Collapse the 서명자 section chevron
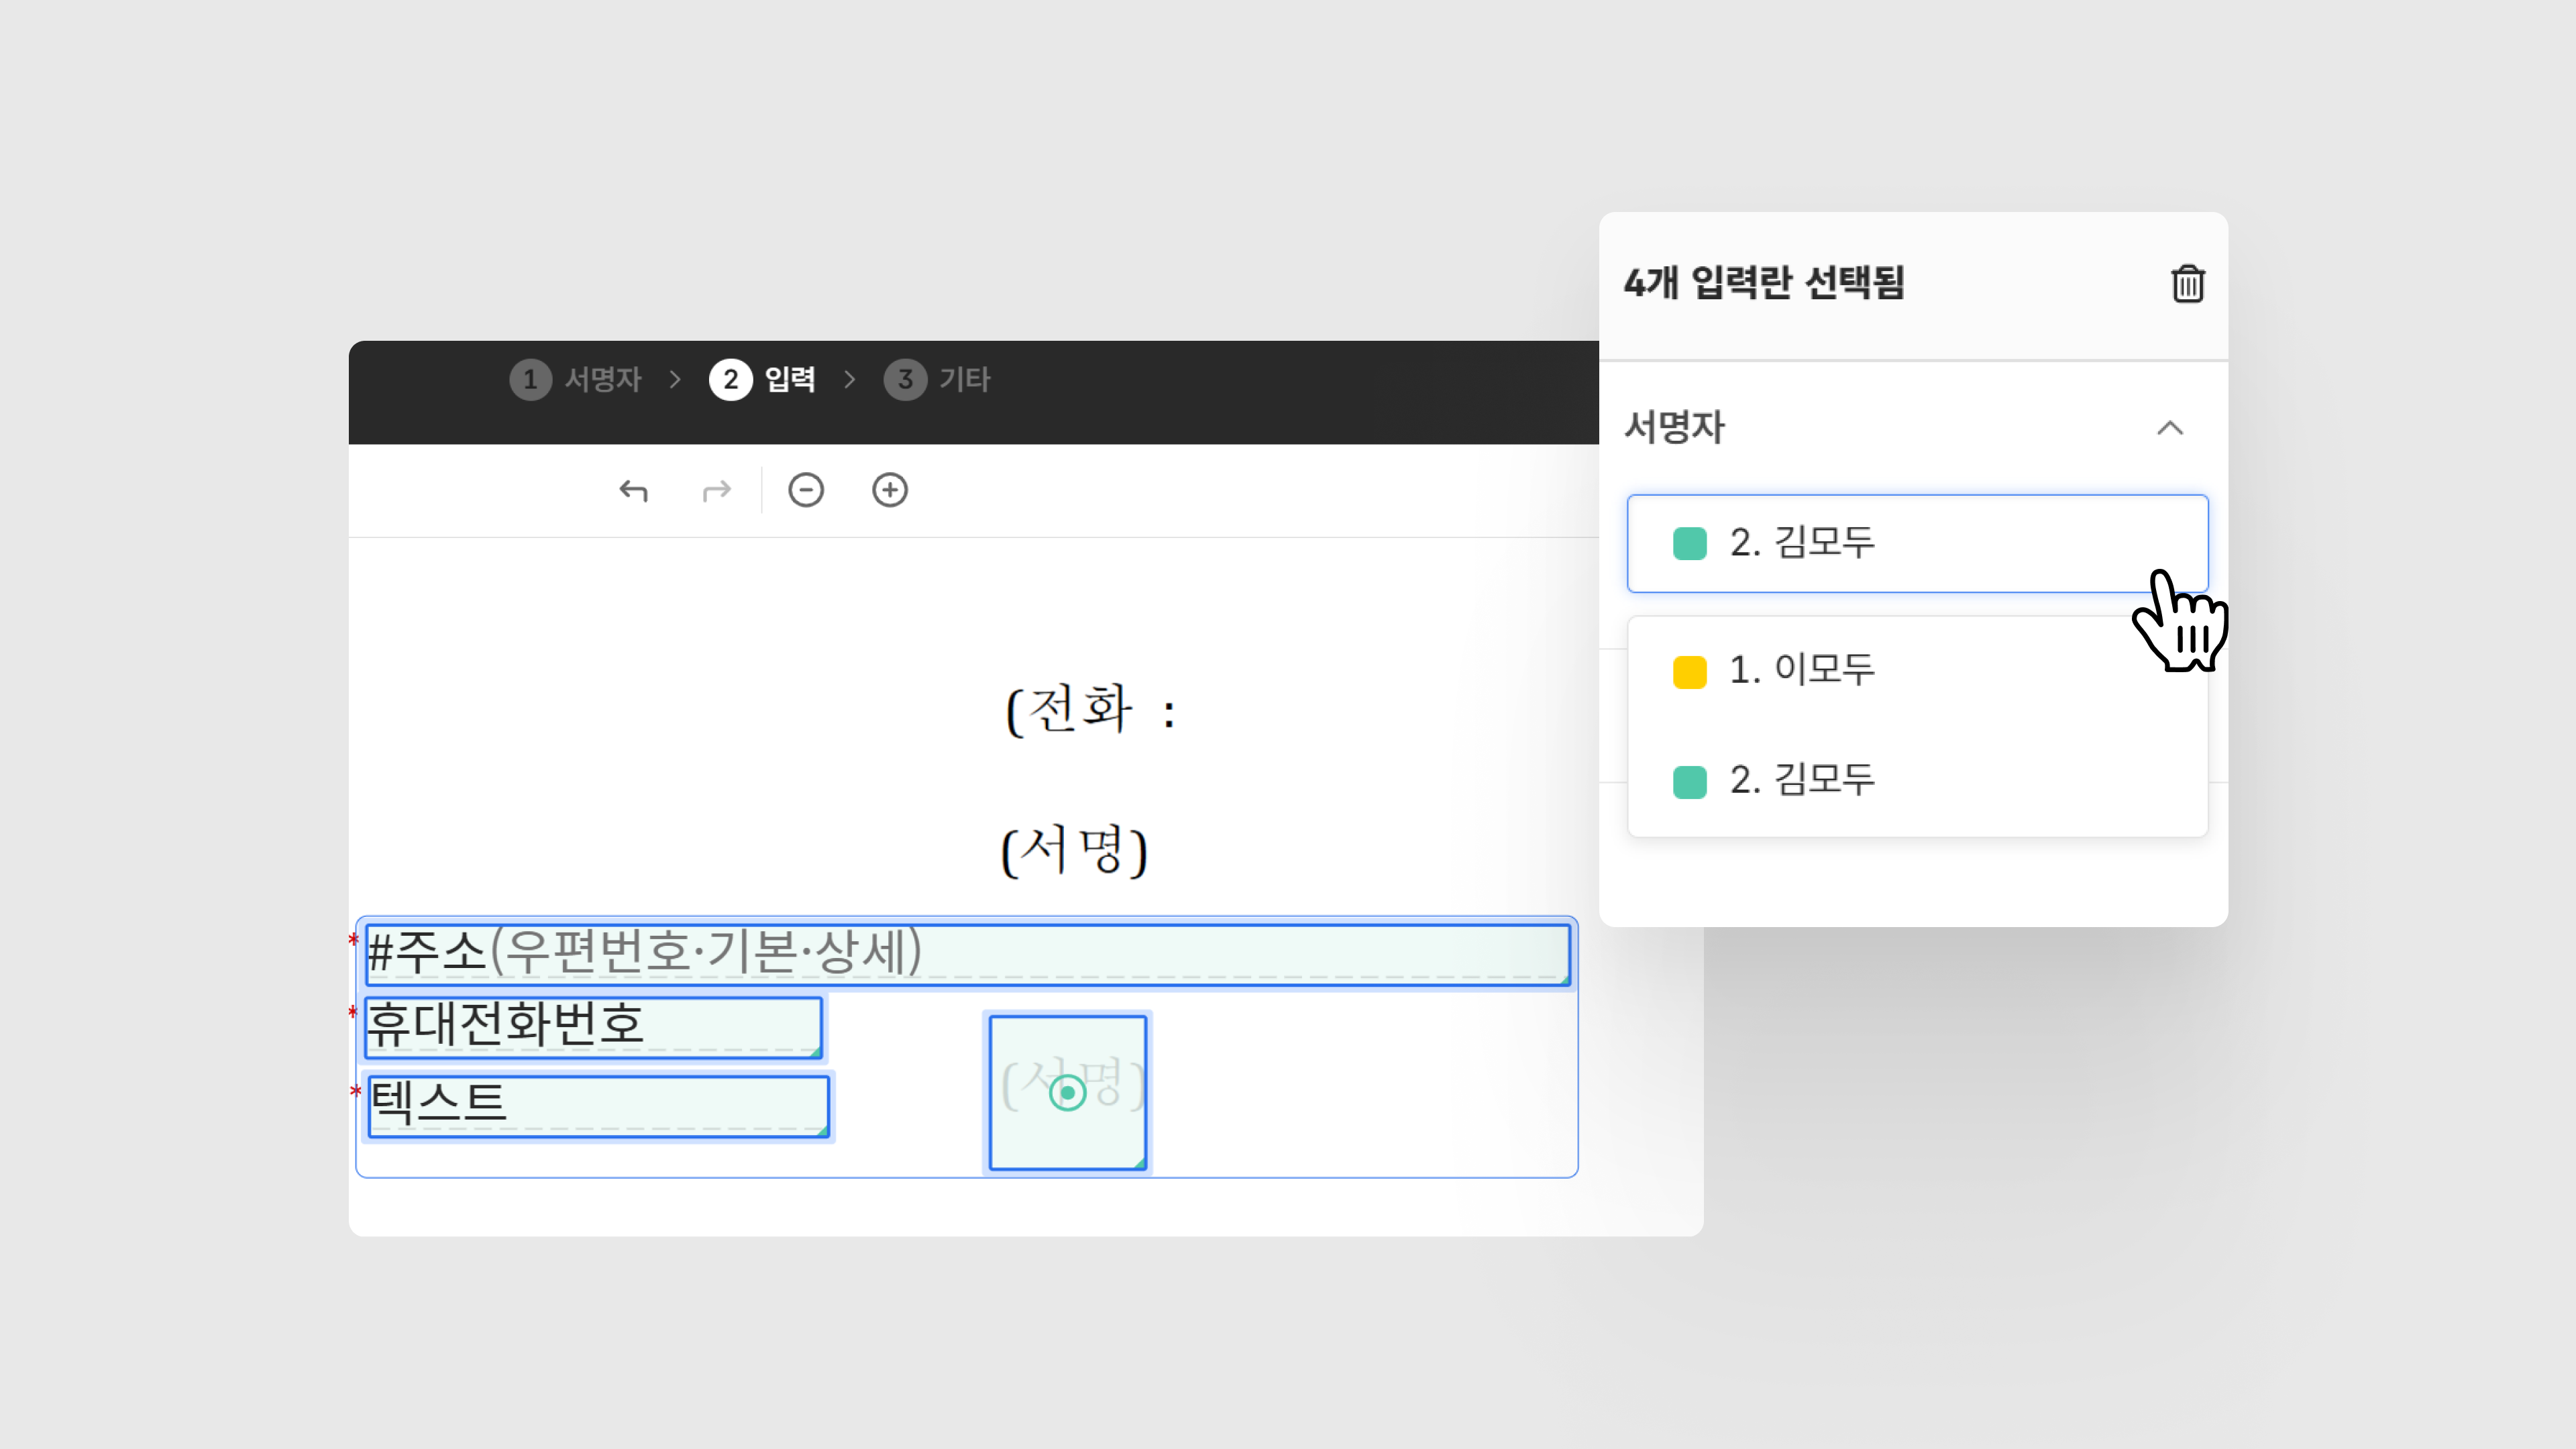 [x=2169, y=428]
